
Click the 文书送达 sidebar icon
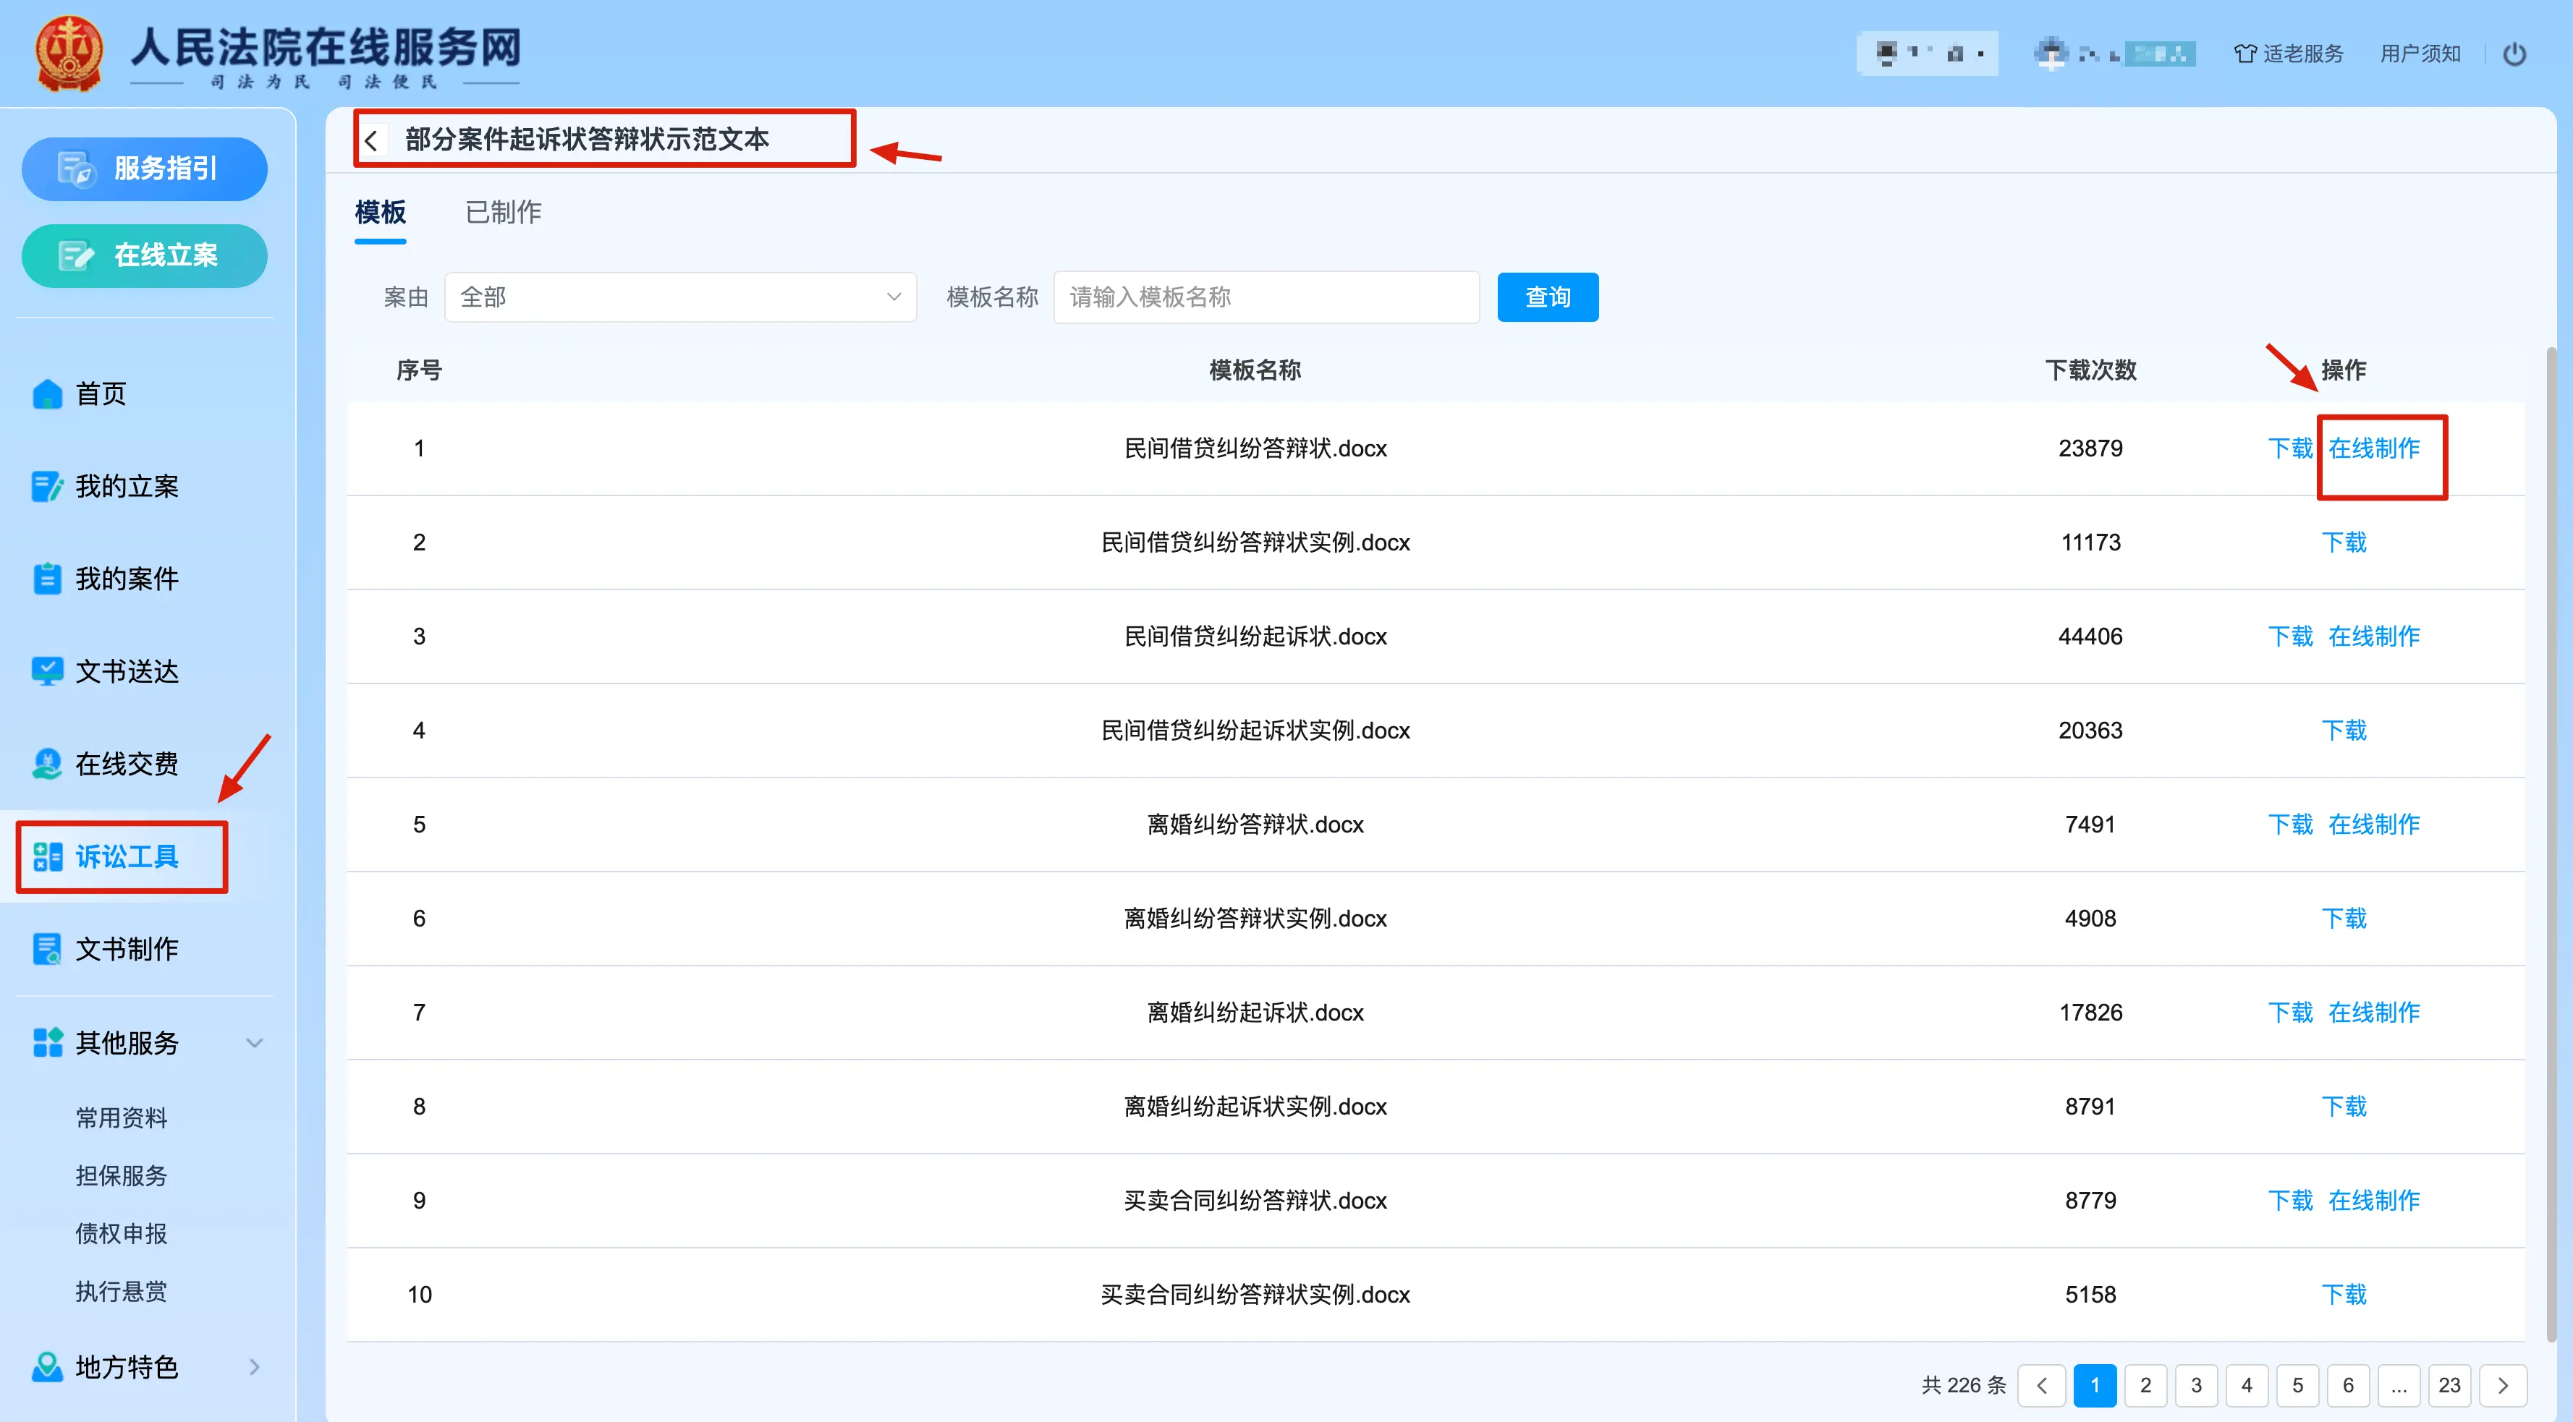click(x=47, y=671)
